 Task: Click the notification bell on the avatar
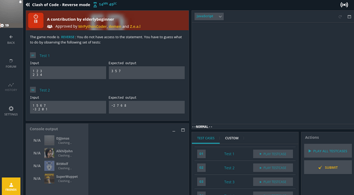point(21,2)
